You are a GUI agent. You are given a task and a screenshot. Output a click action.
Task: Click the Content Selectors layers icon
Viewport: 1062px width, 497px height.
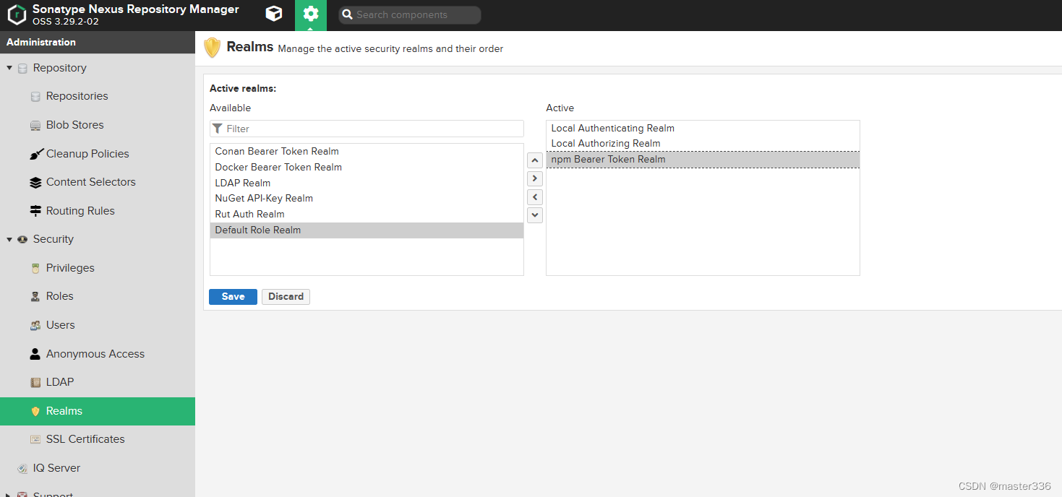tap(35, 182)
